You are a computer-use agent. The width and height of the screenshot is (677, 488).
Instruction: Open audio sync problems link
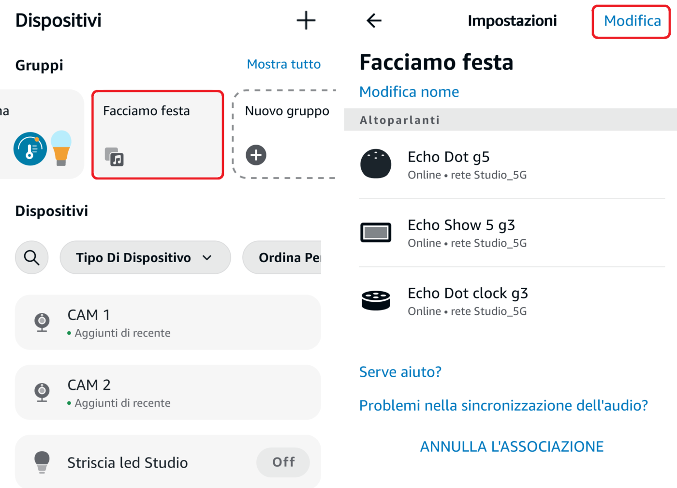click(503, 405)
